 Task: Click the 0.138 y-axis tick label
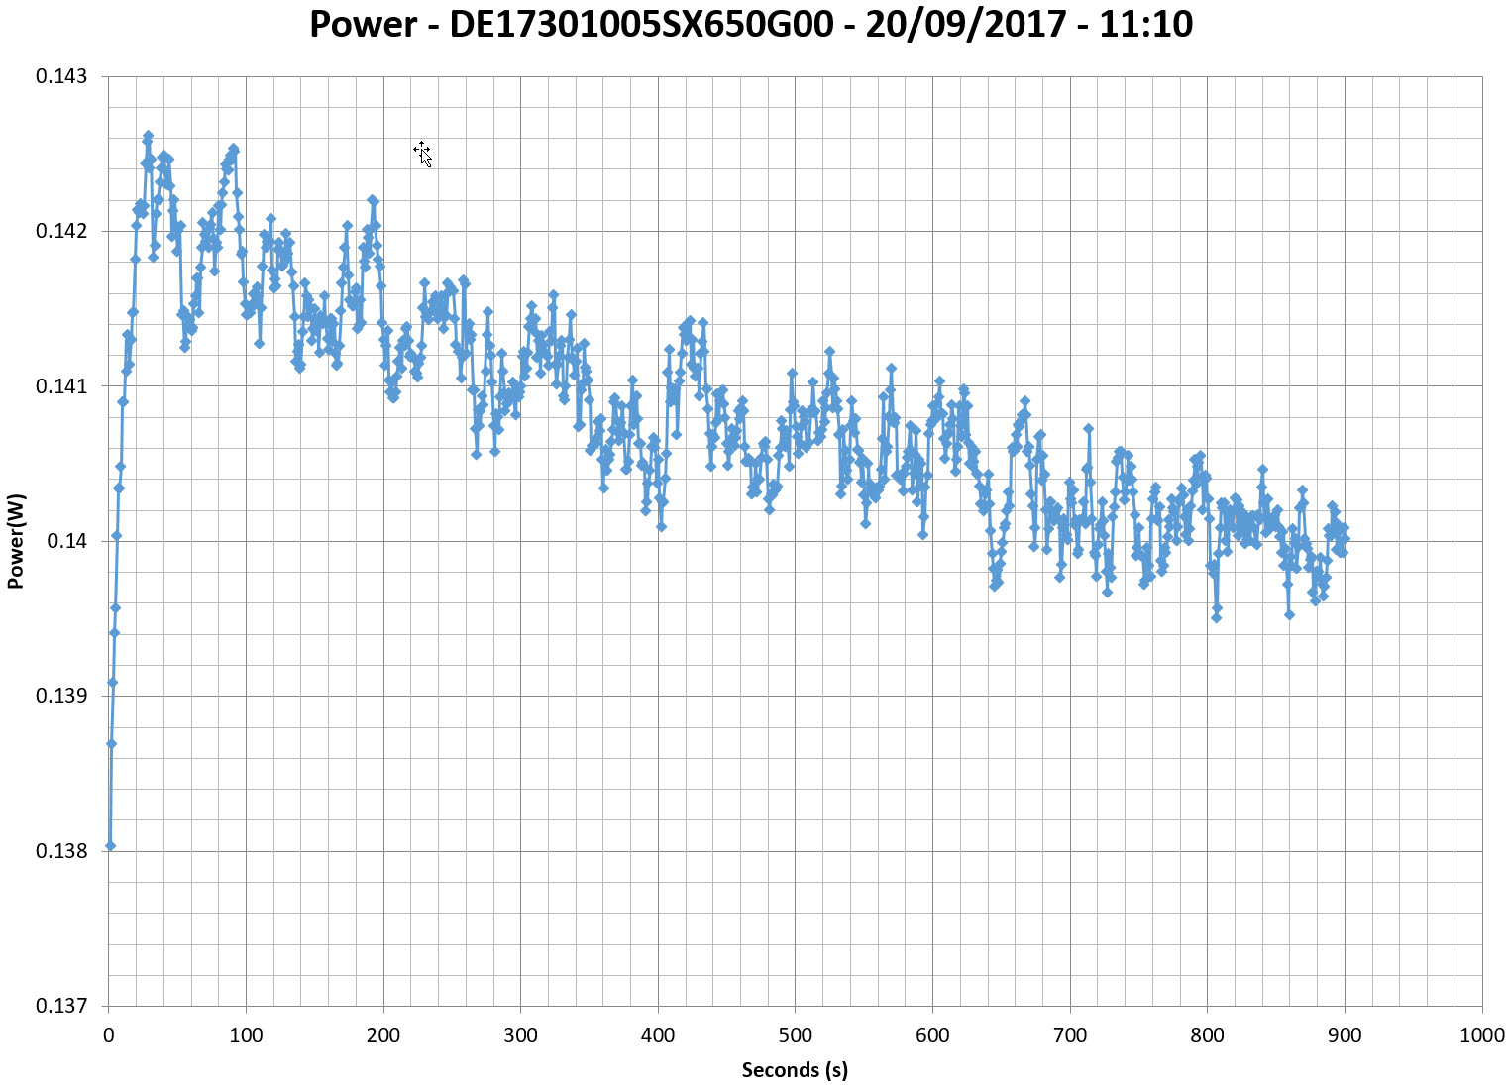click(x=61, y=851)
